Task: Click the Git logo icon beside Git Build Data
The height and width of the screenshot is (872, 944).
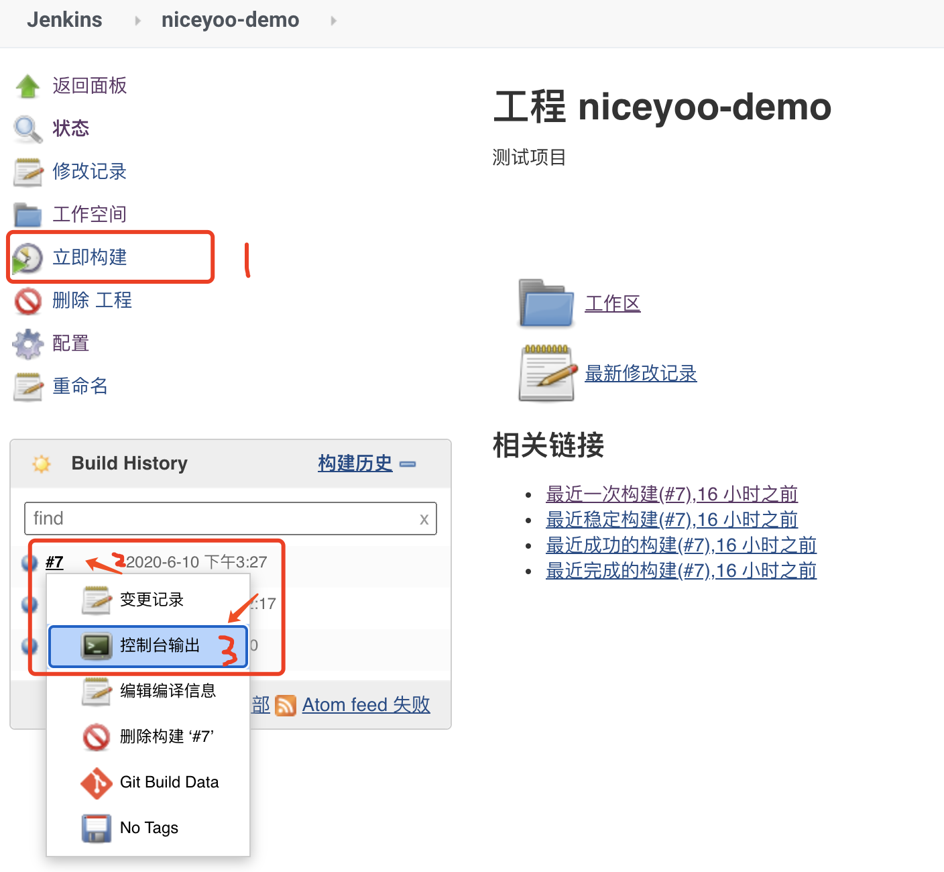Action: [97, 783]
